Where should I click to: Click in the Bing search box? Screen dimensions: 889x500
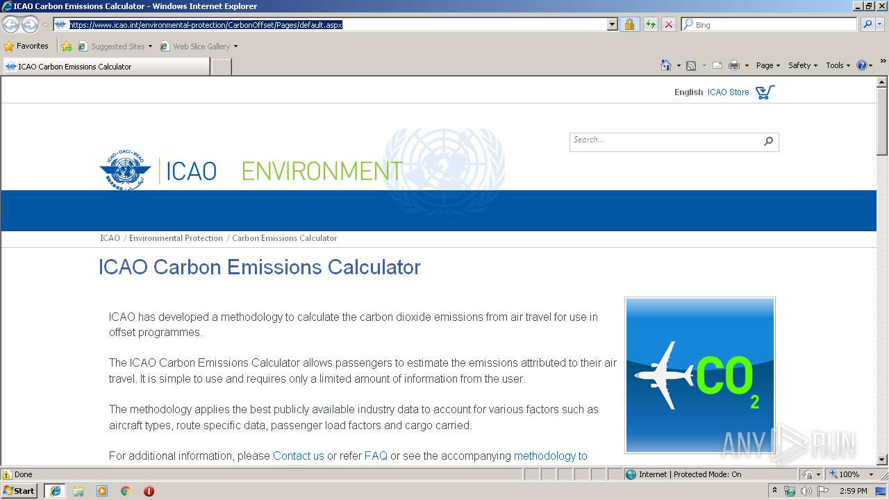[770, 24]
